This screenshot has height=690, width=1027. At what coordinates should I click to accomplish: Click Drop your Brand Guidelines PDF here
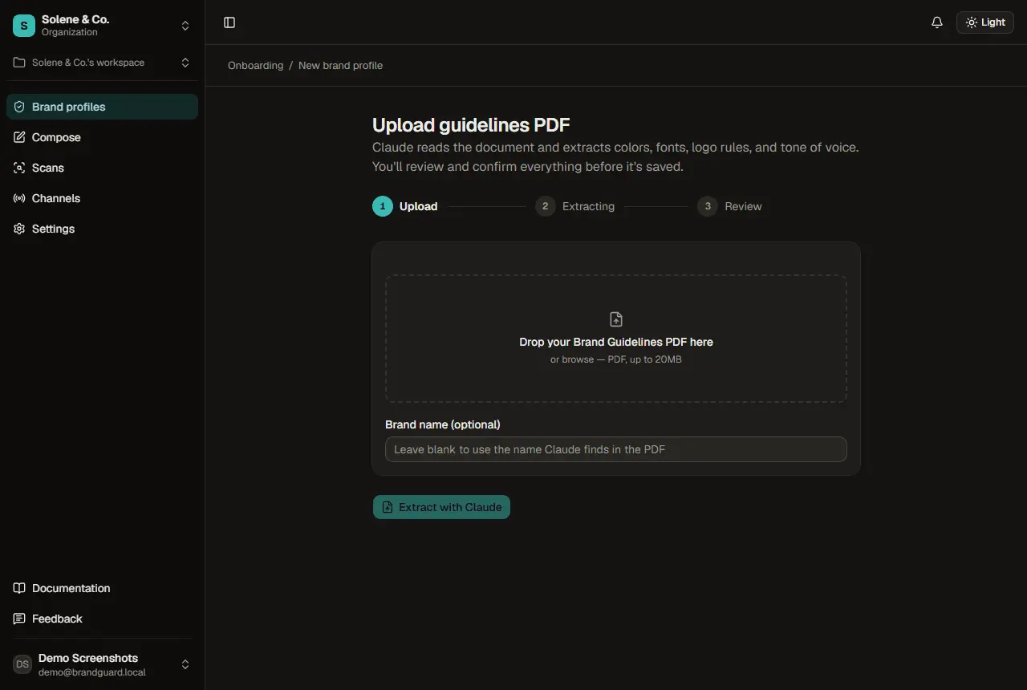(616, 342)
